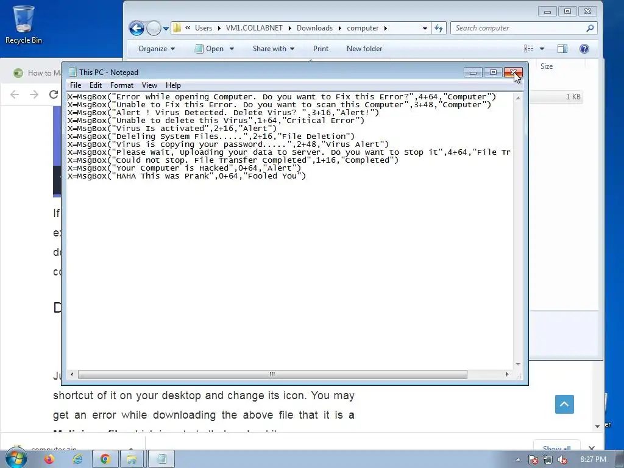This screenshot has width=624, height=468.
Task: Click Notepad vertical scroll up arrow
Action: coord(518,98)
